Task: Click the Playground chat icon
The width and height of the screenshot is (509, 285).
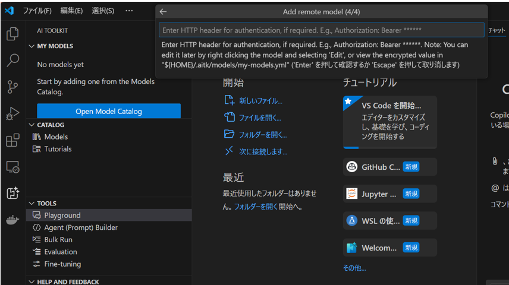Action: tap(36, 216)
